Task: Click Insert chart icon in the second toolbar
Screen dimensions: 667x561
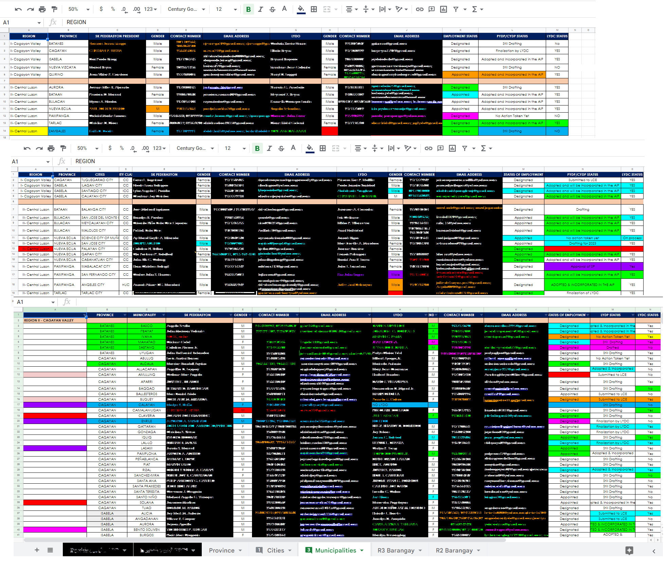Action: pyautogui.click(x=452, y=148)
